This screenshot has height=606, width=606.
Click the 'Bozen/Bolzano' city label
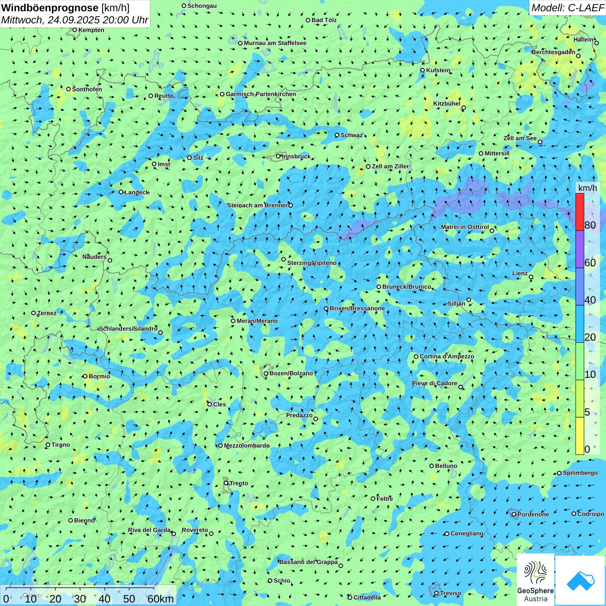tap(291, 373)
